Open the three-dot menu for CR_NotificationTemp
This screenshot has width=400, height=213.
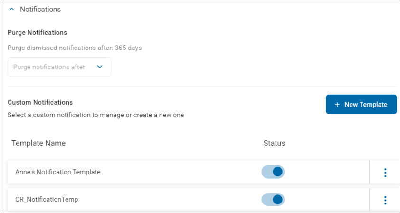point(385,200)
